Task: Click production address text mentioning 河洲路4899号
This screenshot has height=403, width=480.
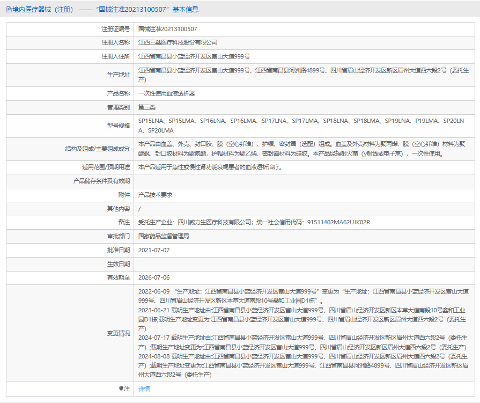Action: tap(303, 75)
